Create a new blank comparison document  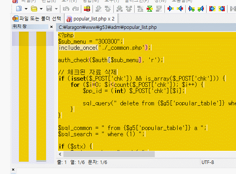click(19, 9)
